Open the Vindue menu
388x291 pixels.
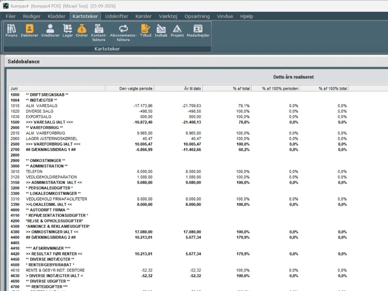(x=225, y=16)
